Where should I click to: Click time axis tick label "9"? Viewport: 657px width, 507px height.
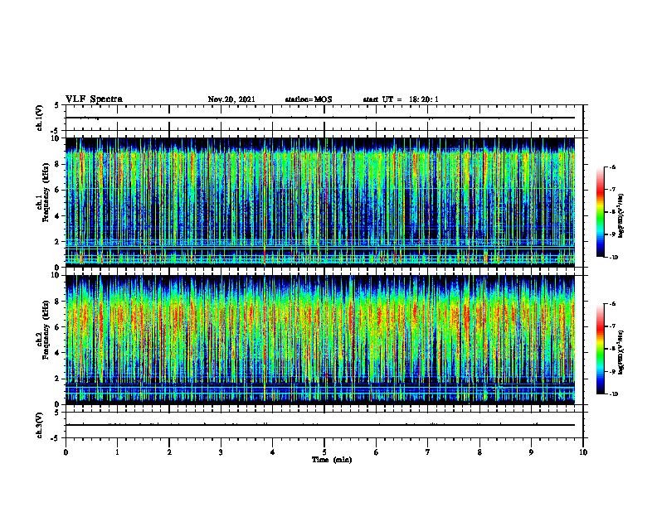coord(531,452)
